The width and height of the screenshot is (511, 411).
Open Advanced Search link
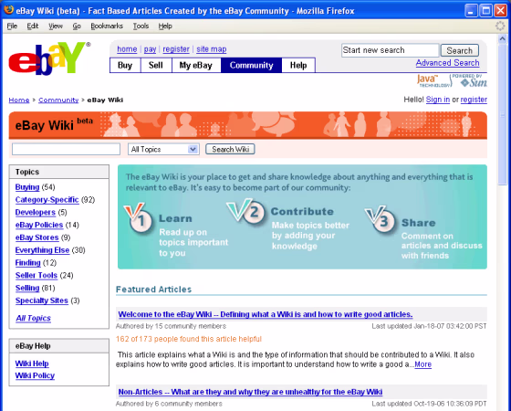[x=447, y=63]
